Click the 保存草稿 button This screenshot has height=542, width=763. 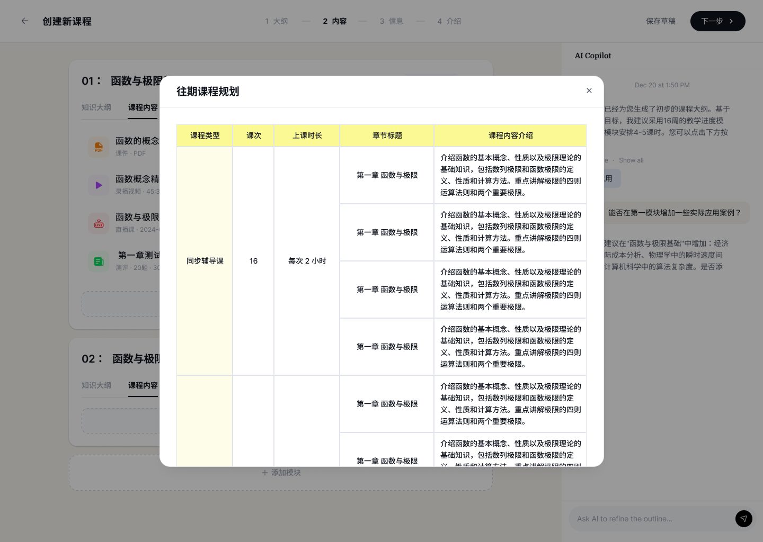(661, 21)
